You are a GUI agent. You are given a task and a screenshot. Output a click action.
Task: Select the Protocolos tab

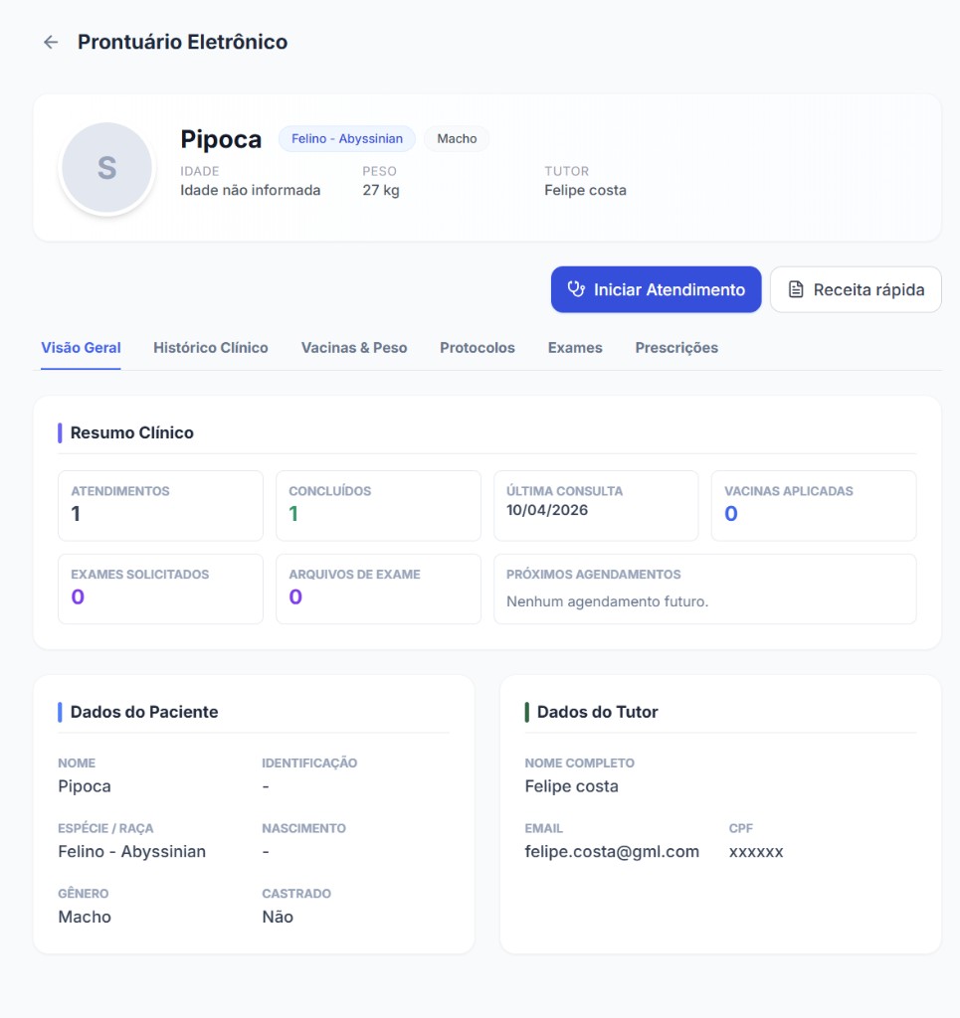point(477,347)
